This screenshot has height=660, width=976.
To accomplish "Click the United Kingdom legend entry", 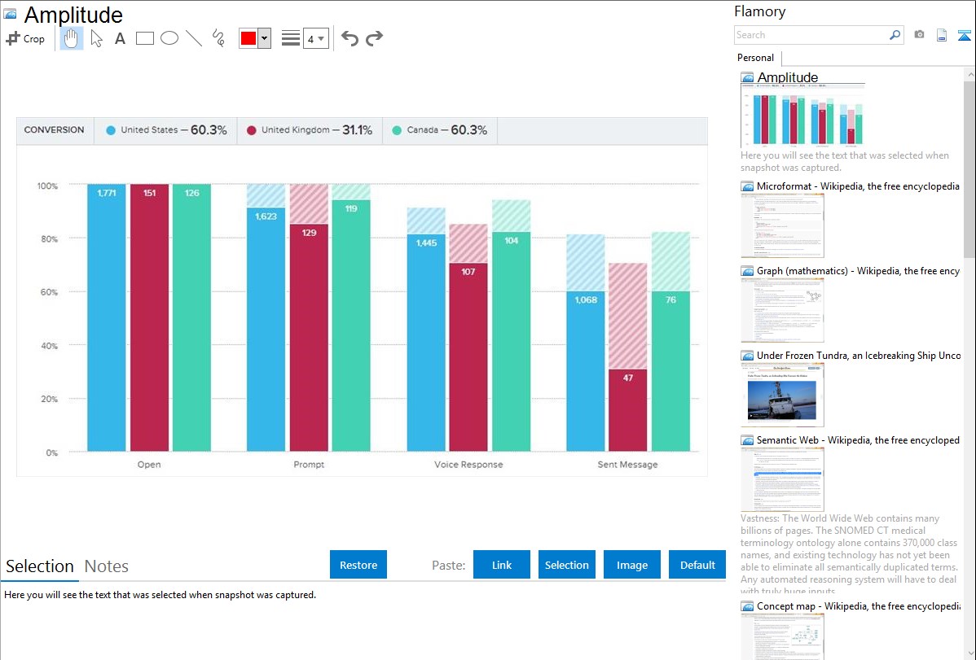I will [x=310, y=130].
